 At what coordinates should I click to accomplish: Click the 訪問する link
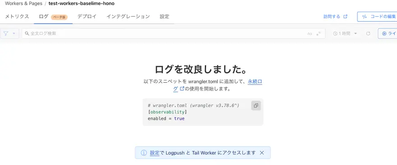pos(336,17)
